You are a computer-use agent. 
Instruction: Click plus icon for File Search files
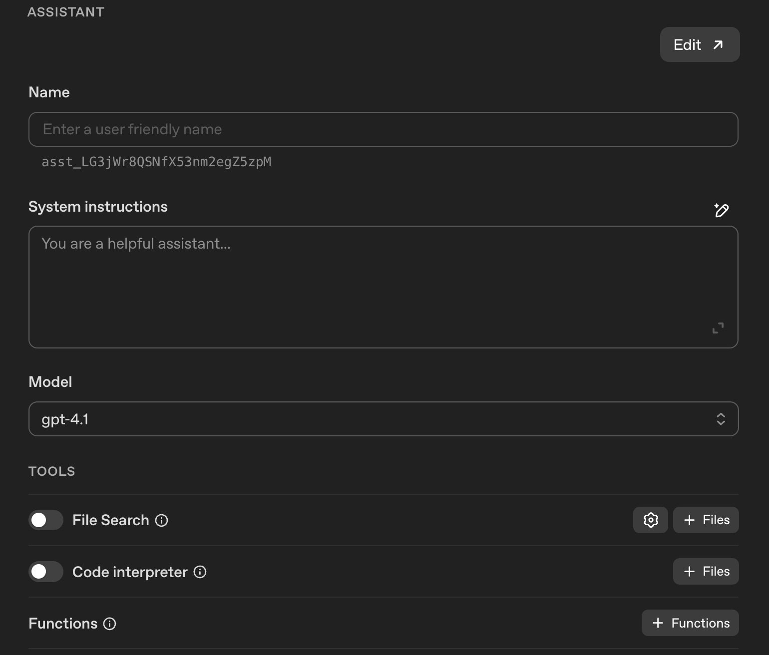point(690,520)
